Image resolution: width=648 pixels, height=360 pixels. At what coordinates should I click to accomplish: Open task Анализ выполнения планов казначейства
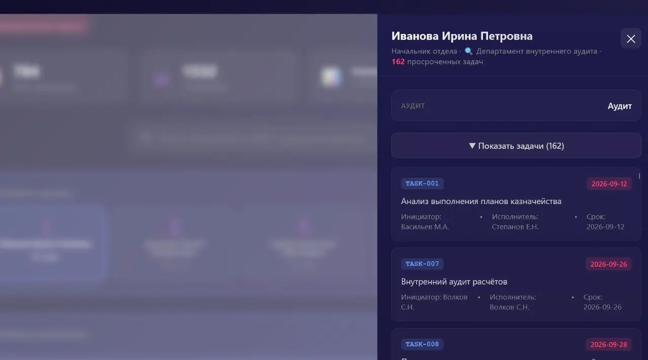pyautogui.click(x=481, y=201)
